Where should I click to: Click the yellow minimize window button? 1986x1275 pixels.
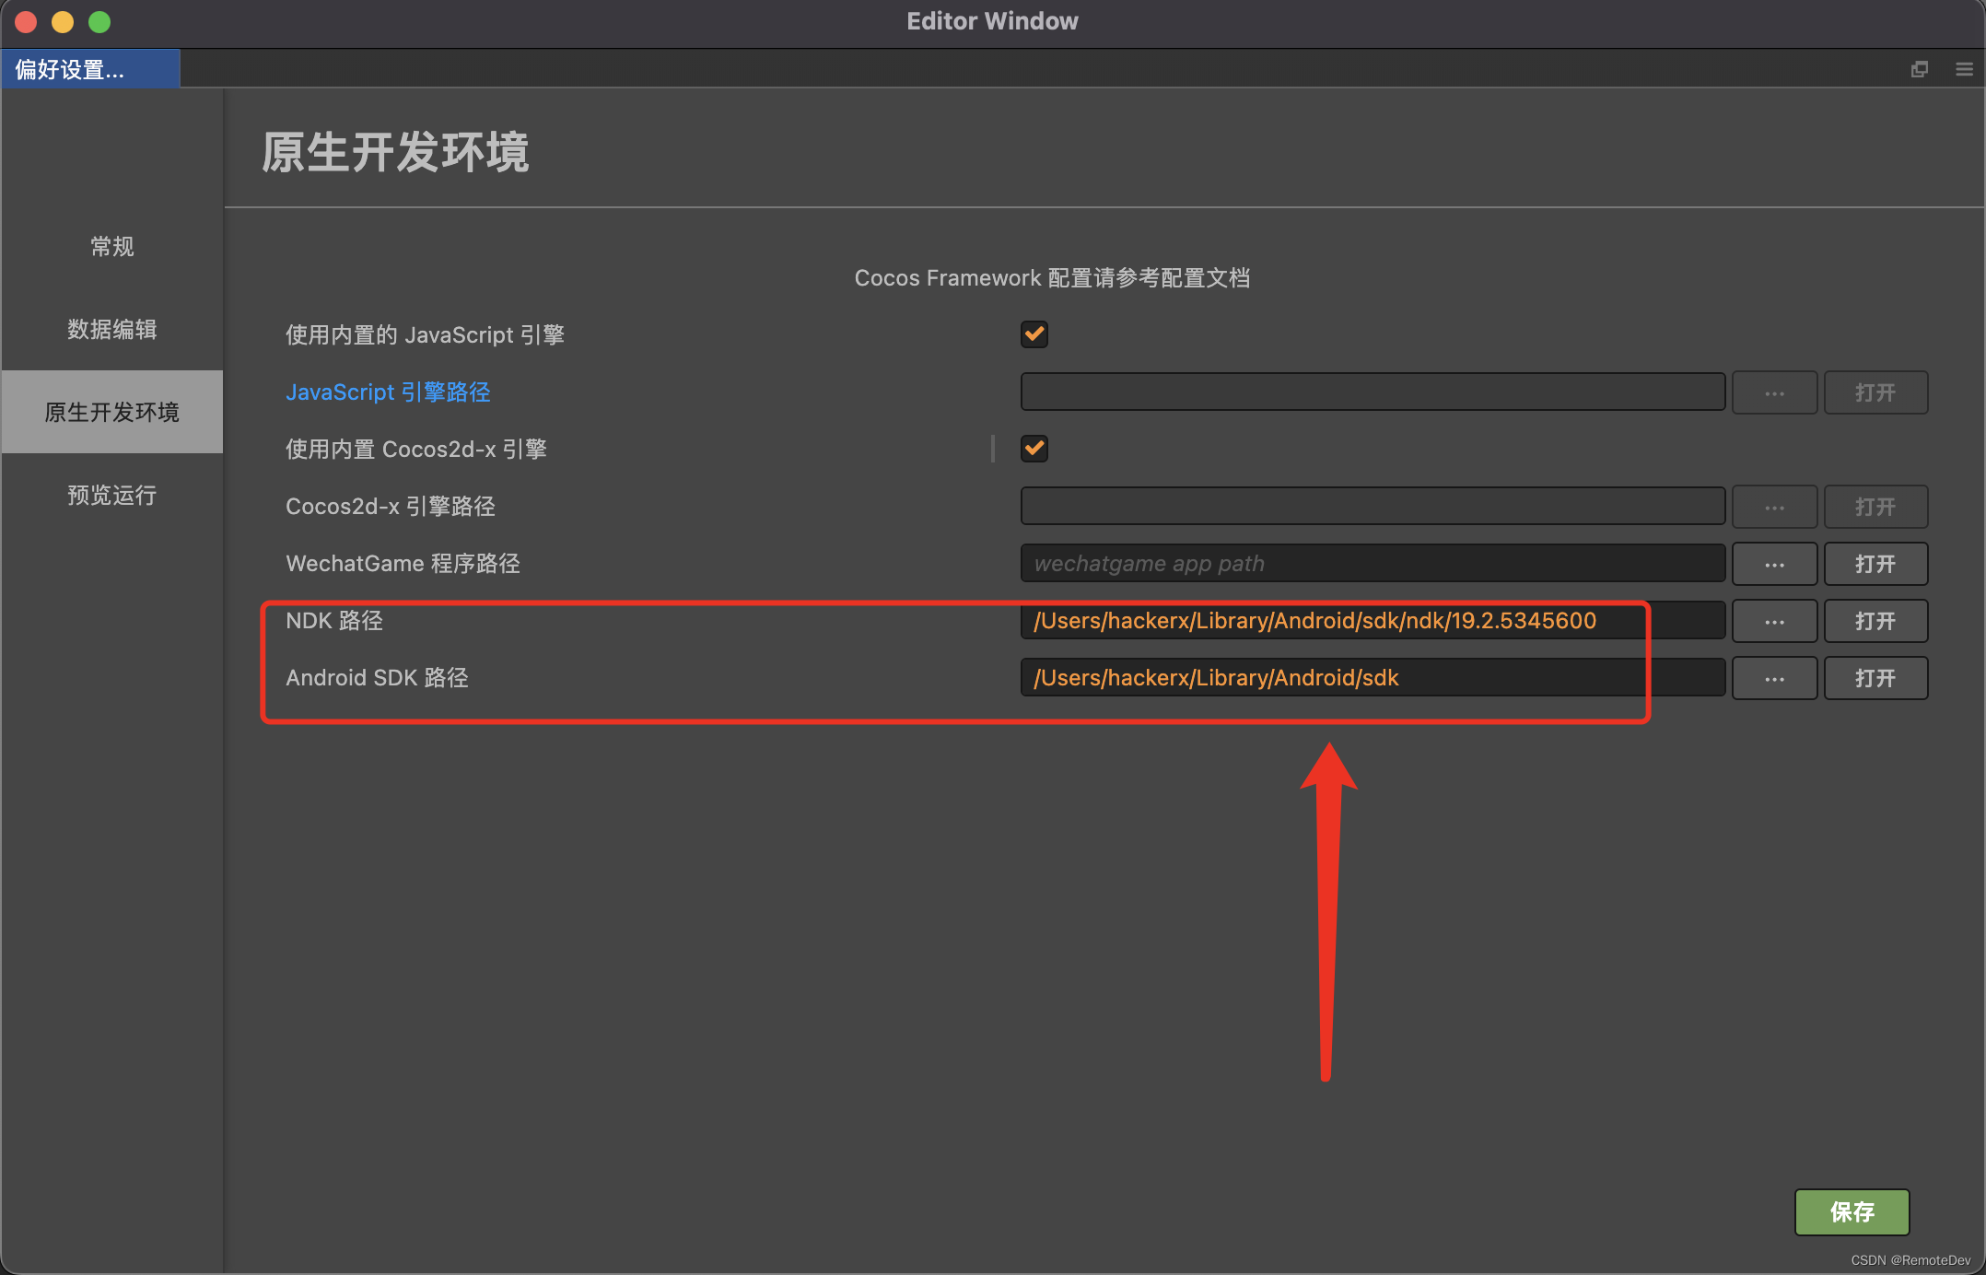(63, 21)
